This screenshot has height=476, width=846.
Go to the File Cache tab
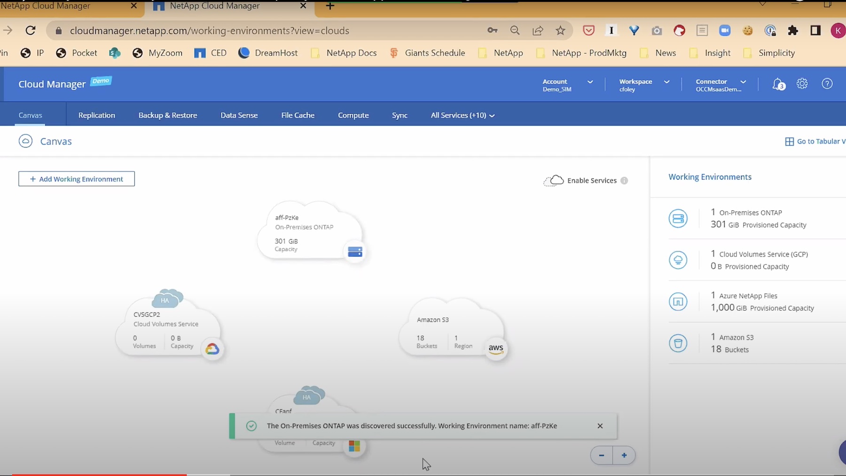tap(298, 115)
